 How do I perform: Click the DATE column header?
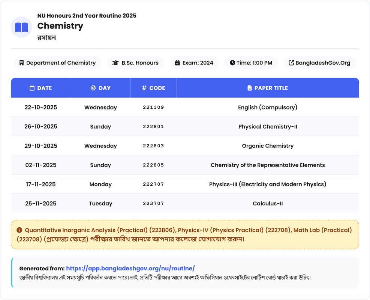pos(40,88)
